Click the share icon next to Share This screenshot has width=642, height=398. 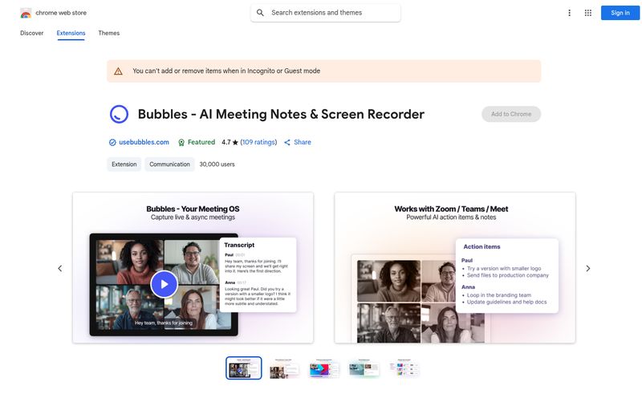[287, 143]
